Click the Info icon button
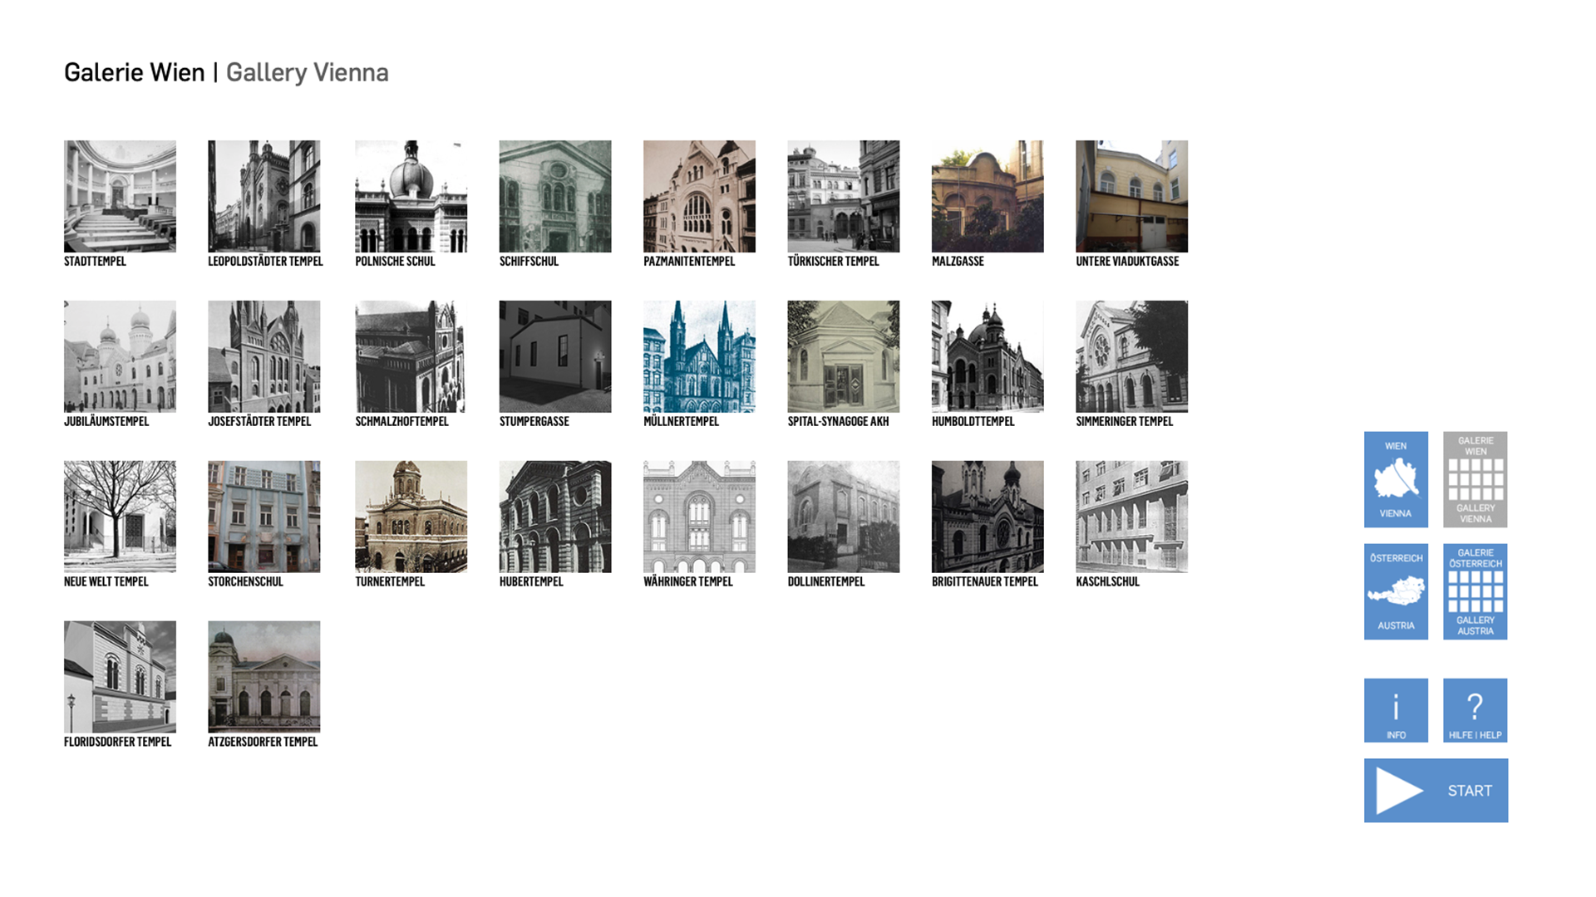The width and height of the screenshot is (1596, 897). [1396, 710]
